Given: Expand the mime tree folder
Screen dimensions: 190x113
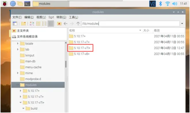Looking at the screenshot, I should [18, 73].
